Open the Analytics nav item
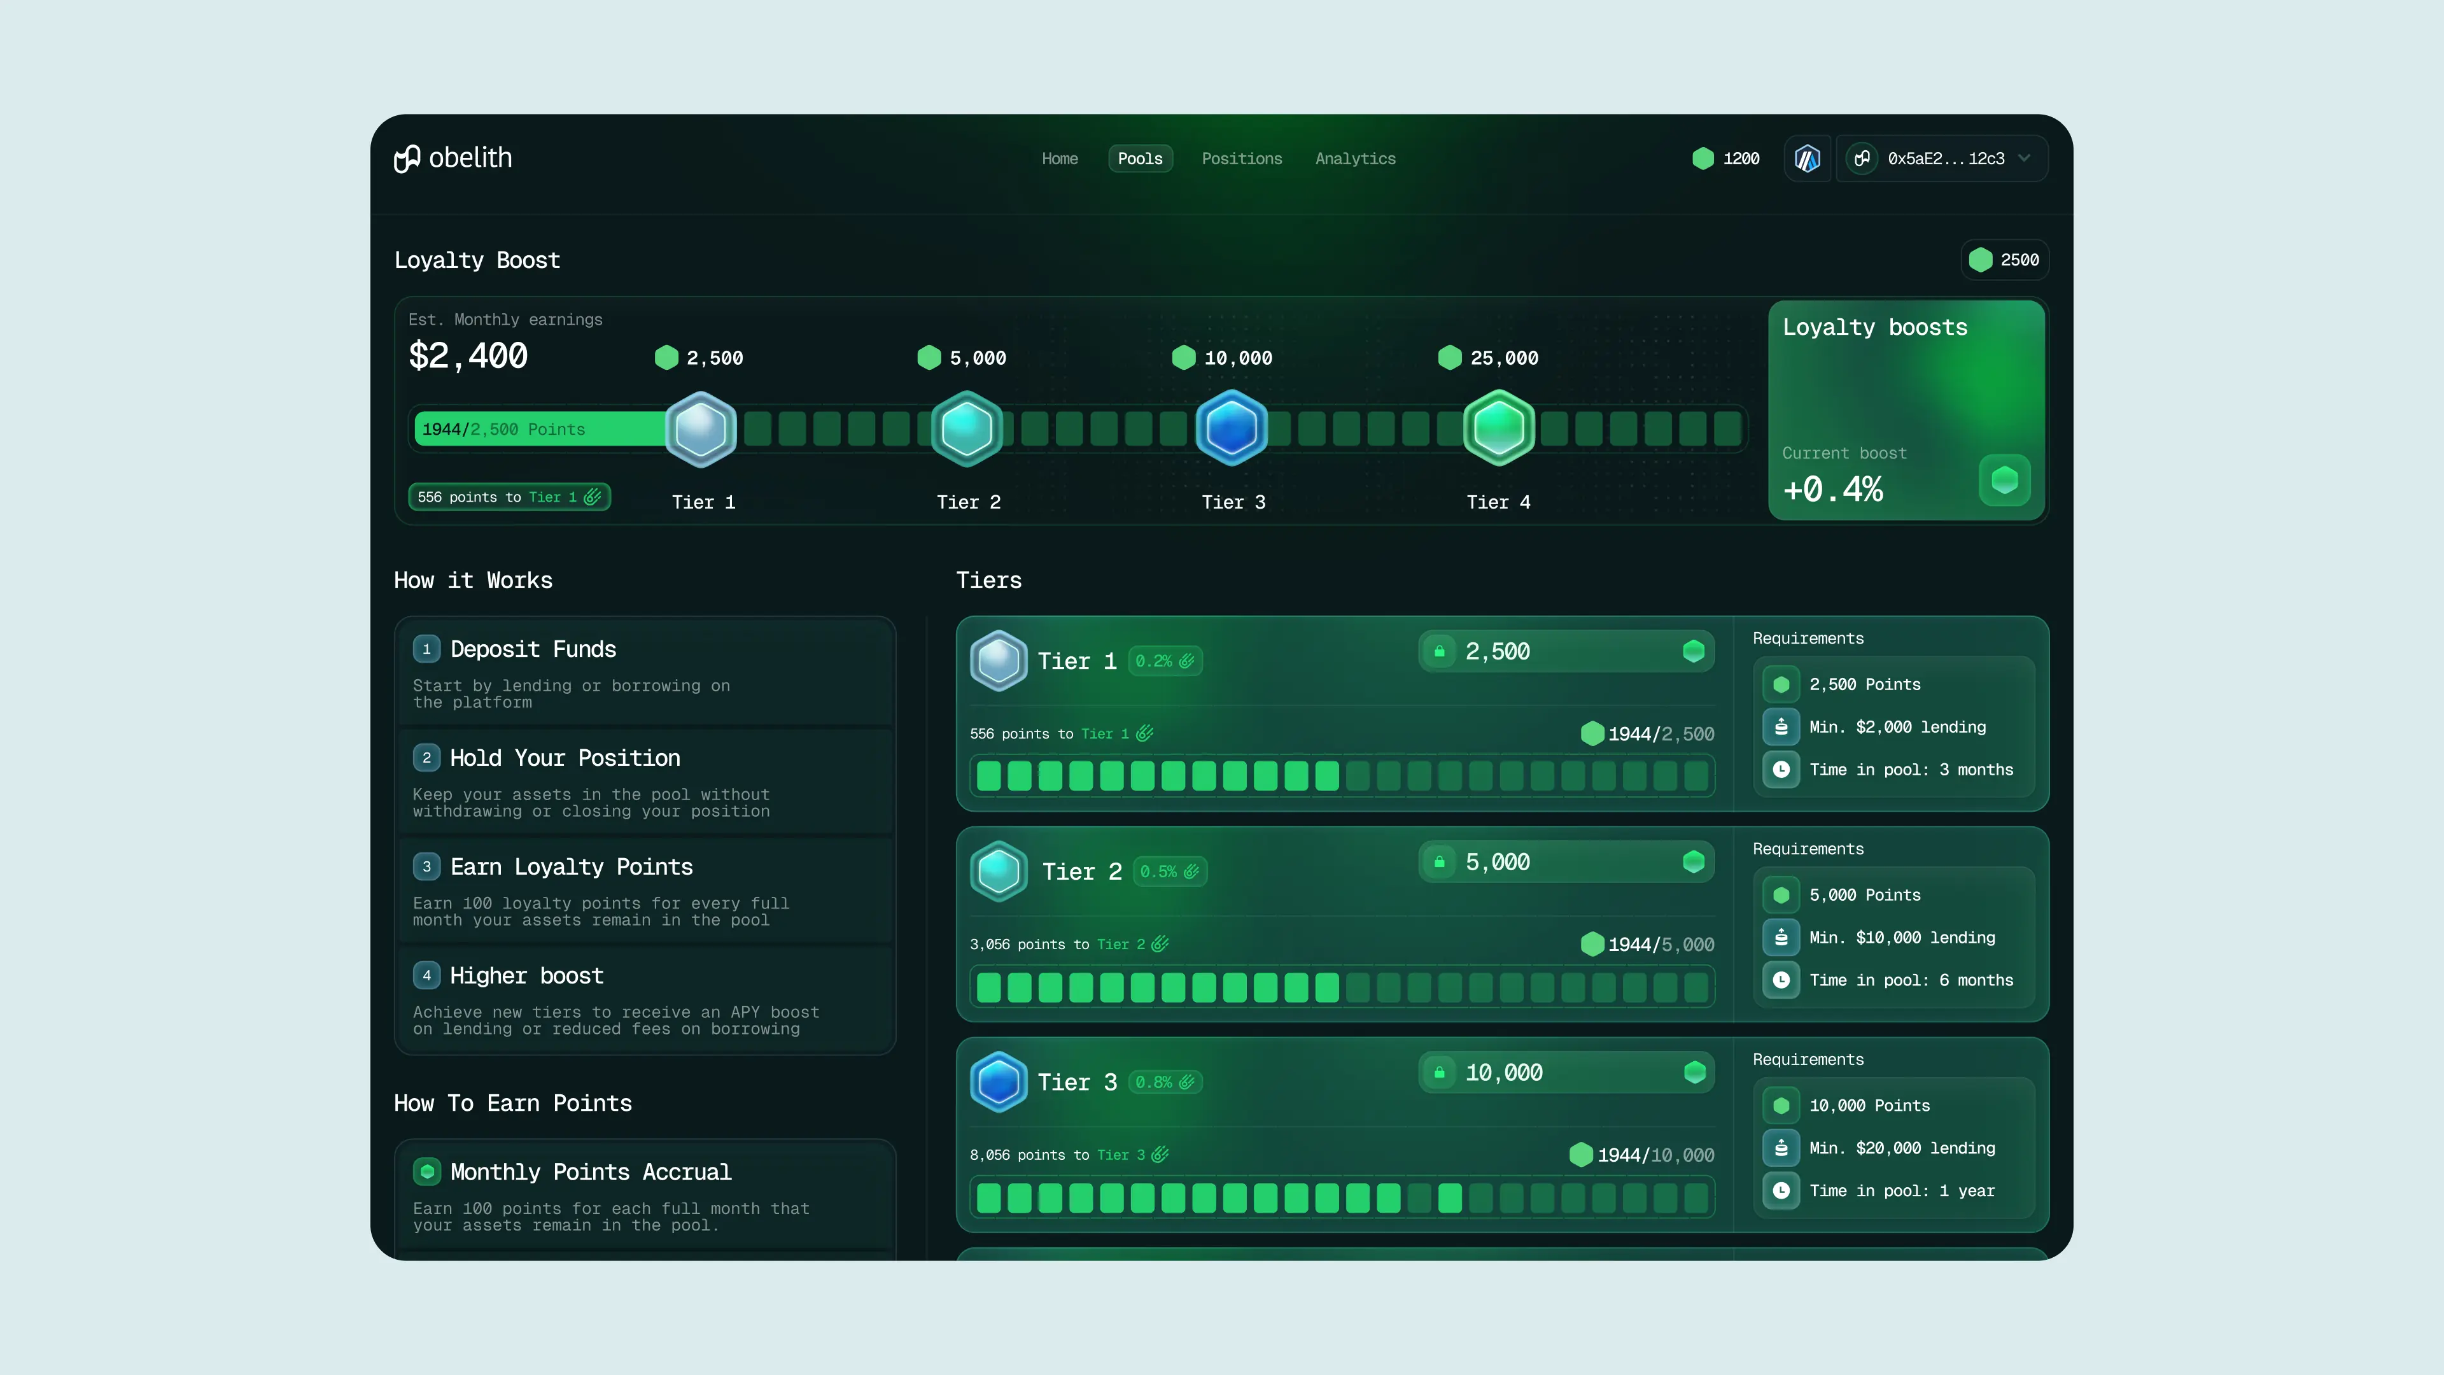 tap(1355, 159)
